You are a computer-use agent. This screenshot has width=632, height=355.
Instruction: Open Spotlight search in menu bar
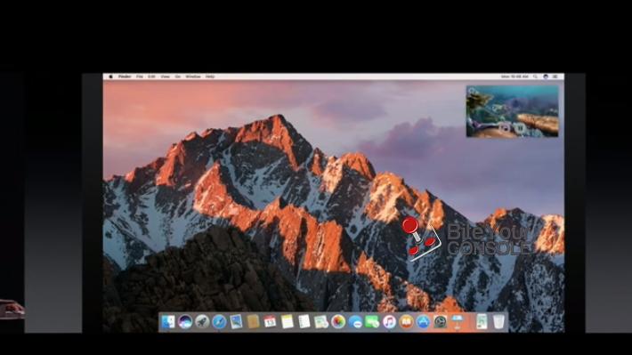click(535, 77)
